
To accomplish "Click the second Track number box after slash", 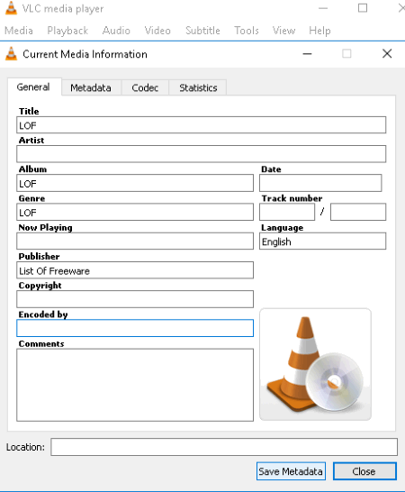I will (358, 212).
